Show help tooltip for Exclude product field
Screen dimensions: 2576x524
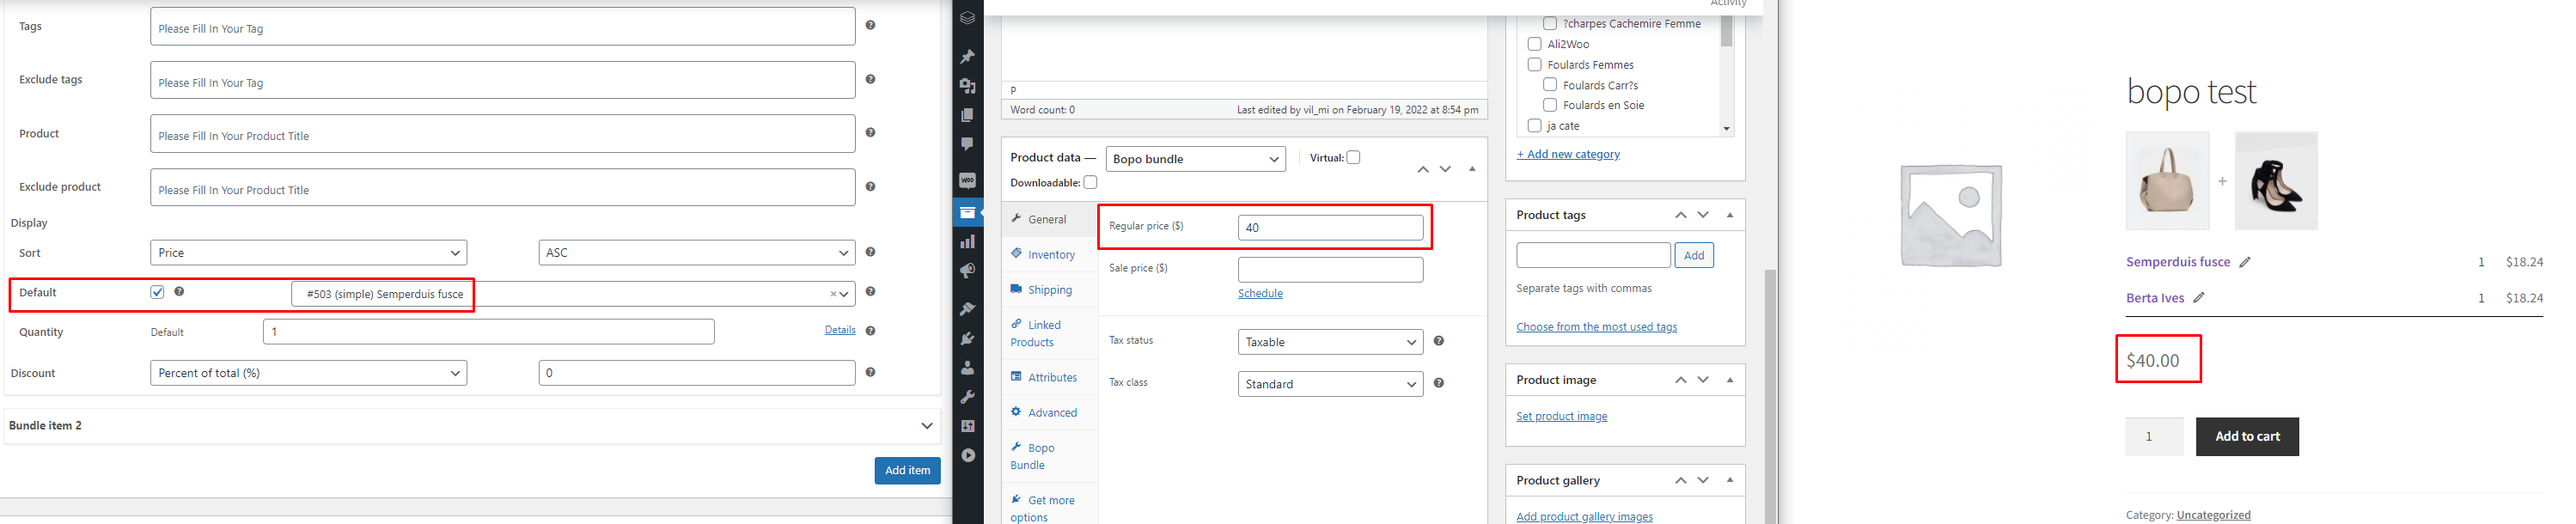870,186
